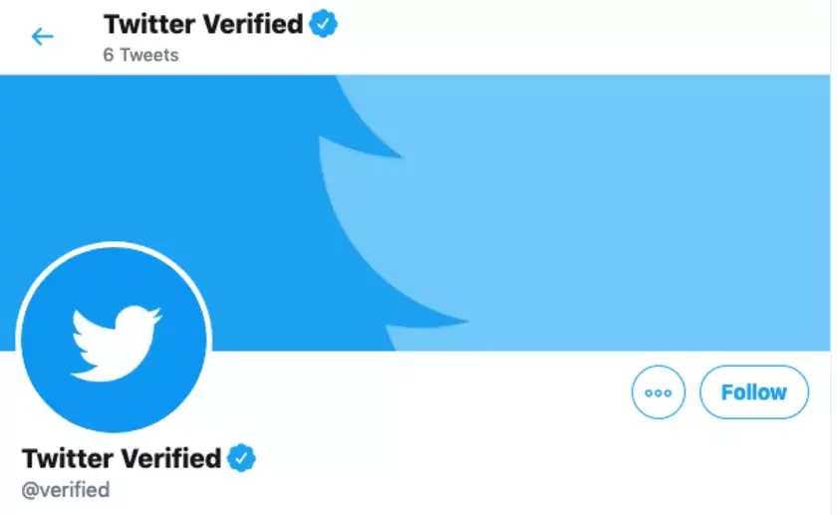Image resolution: width=837 pixels, height=515 pixels.
Task: Follow the Twitter Verified account
Action: coord(753,392)
